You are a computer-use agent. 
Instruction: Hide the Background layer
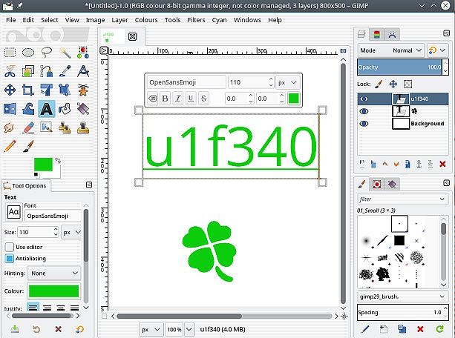tap(364, 124)
